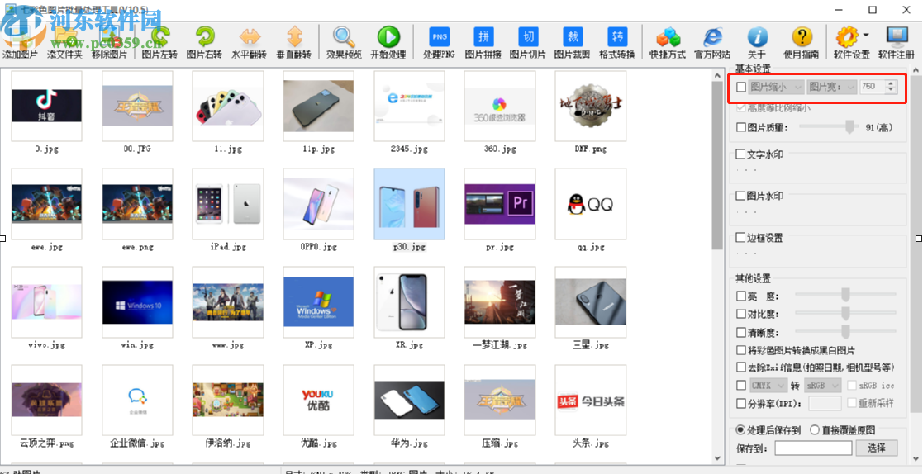The image size is (923, 474).
Task: Click the 保存到 path input field
Action: [x=813, y=448]
